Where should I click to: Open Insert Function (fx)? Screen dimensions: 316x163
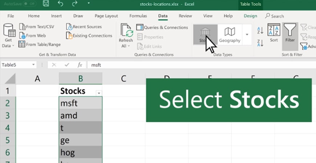[80, 65]
